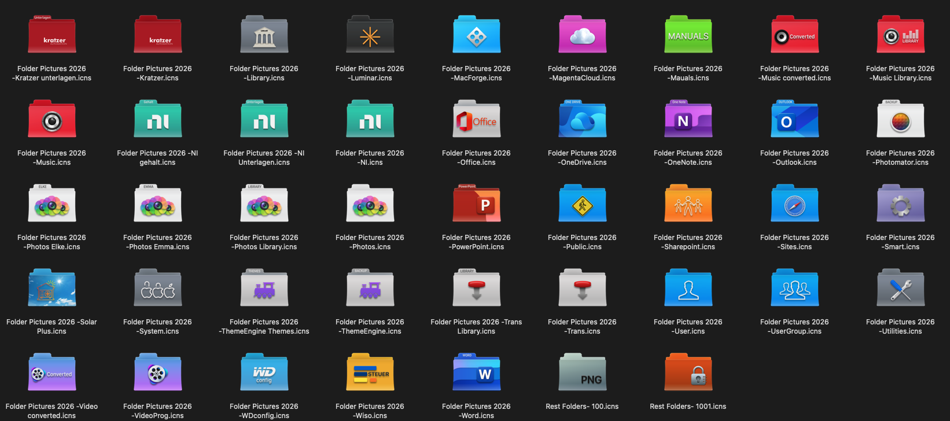Viewport: 950px width, 421px height.
Task: Select the Luminar folder icon
Action: pos(370,36)
